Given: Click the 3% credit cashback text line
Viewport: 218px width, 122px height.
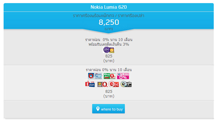Looking at the screenshot, I should click(x=109, y=44).
